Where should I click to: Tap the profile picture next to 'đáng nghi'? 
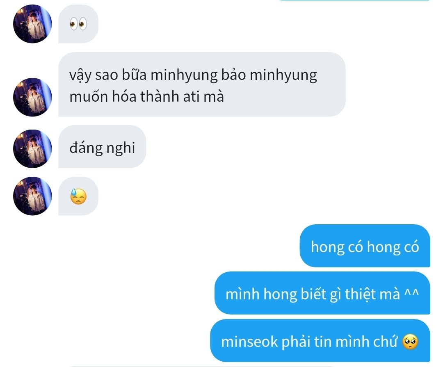32,148
